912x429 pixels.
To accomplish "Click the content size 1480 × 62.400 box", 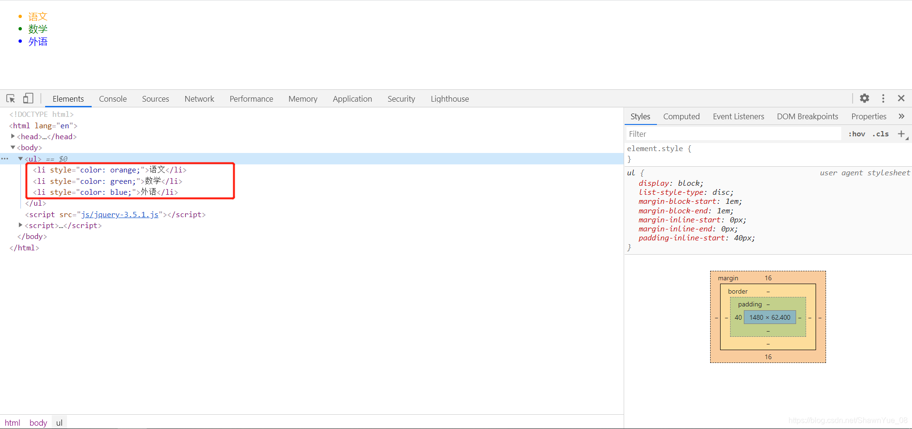I will point(770,317).
